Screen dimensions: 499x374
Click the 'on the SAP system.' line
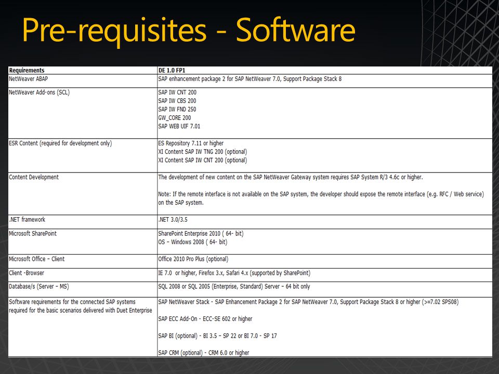tap(181, 203)
